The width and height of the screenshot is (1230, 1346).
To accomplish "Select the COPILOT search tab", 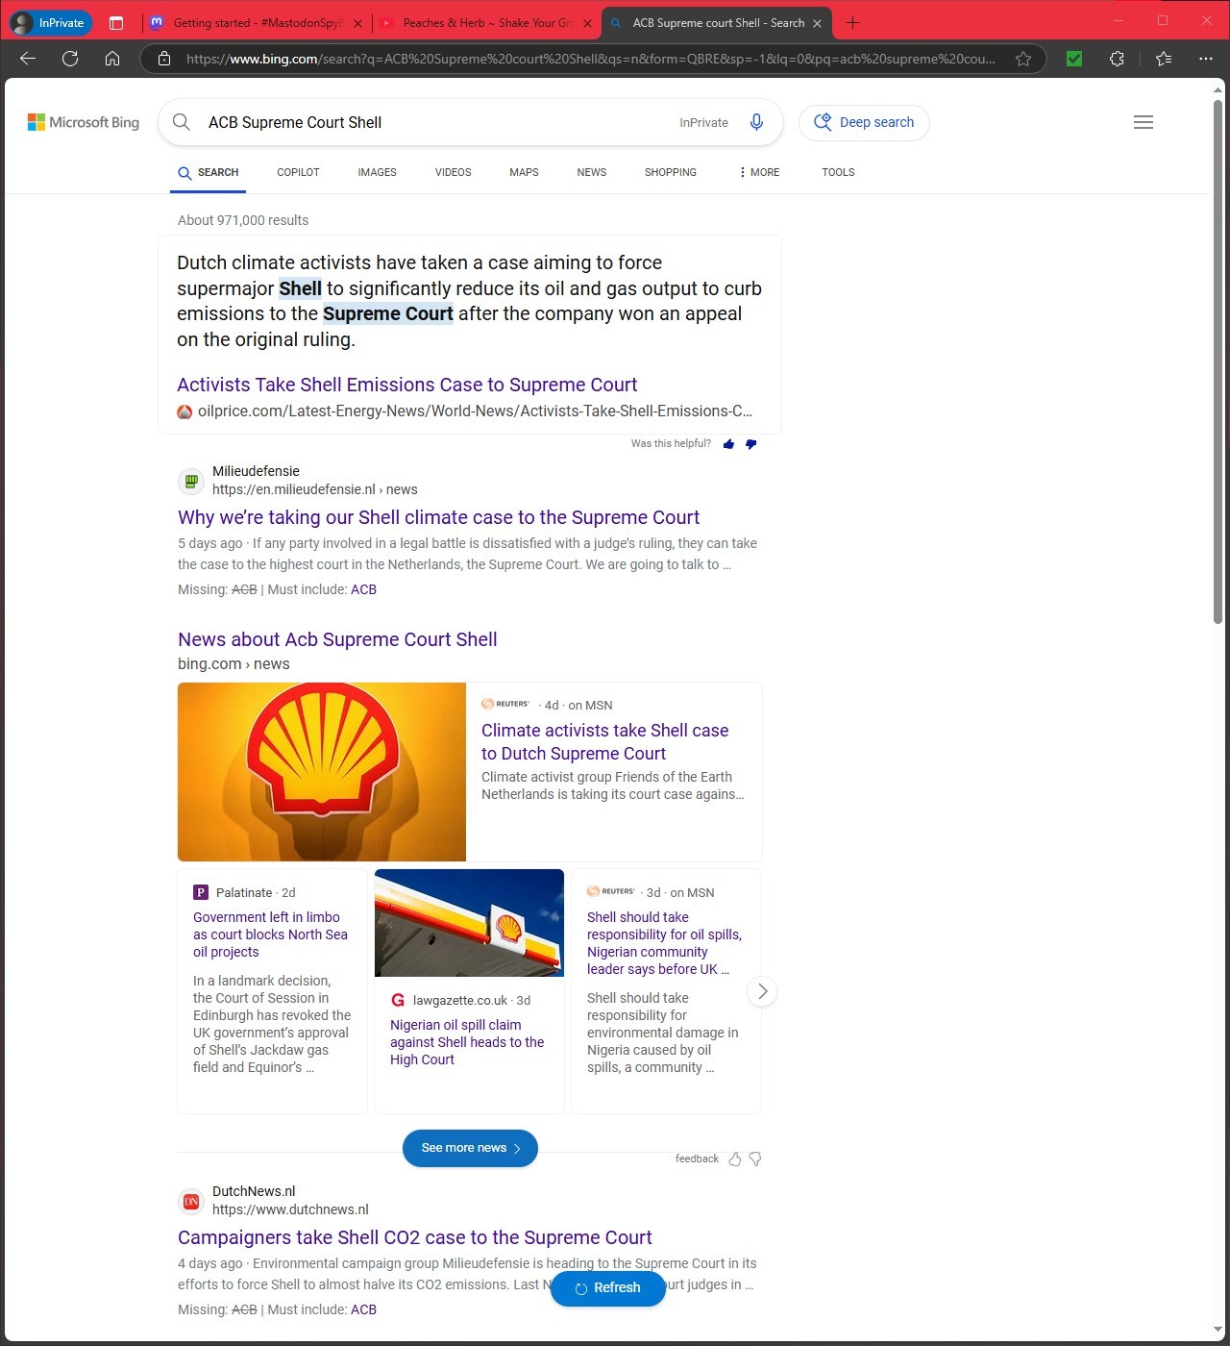I will [298, 172].
